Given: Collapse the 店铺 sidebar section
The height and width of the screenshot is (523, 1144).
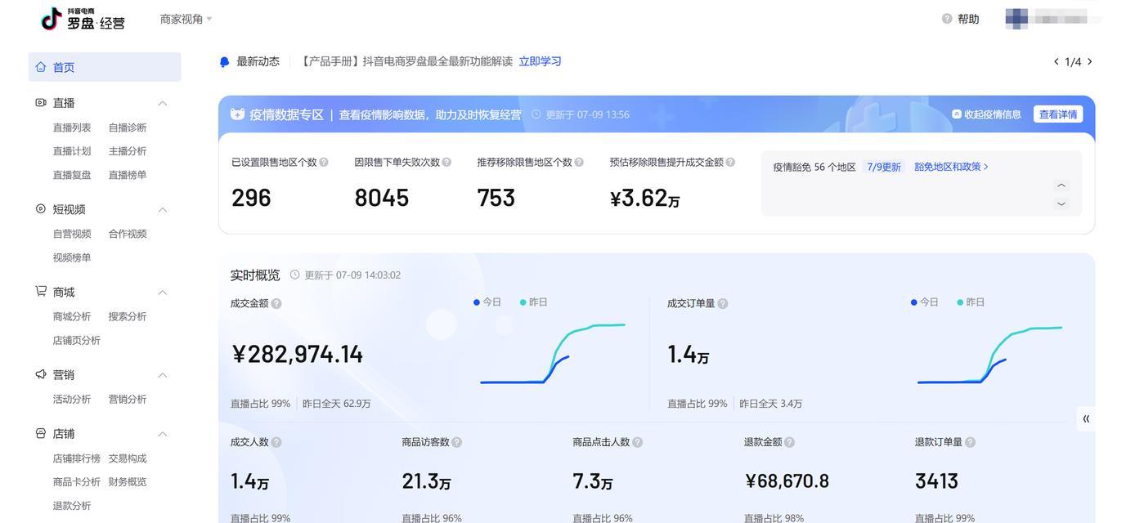Looking at the screenshot, I should (x=163, y=434).
